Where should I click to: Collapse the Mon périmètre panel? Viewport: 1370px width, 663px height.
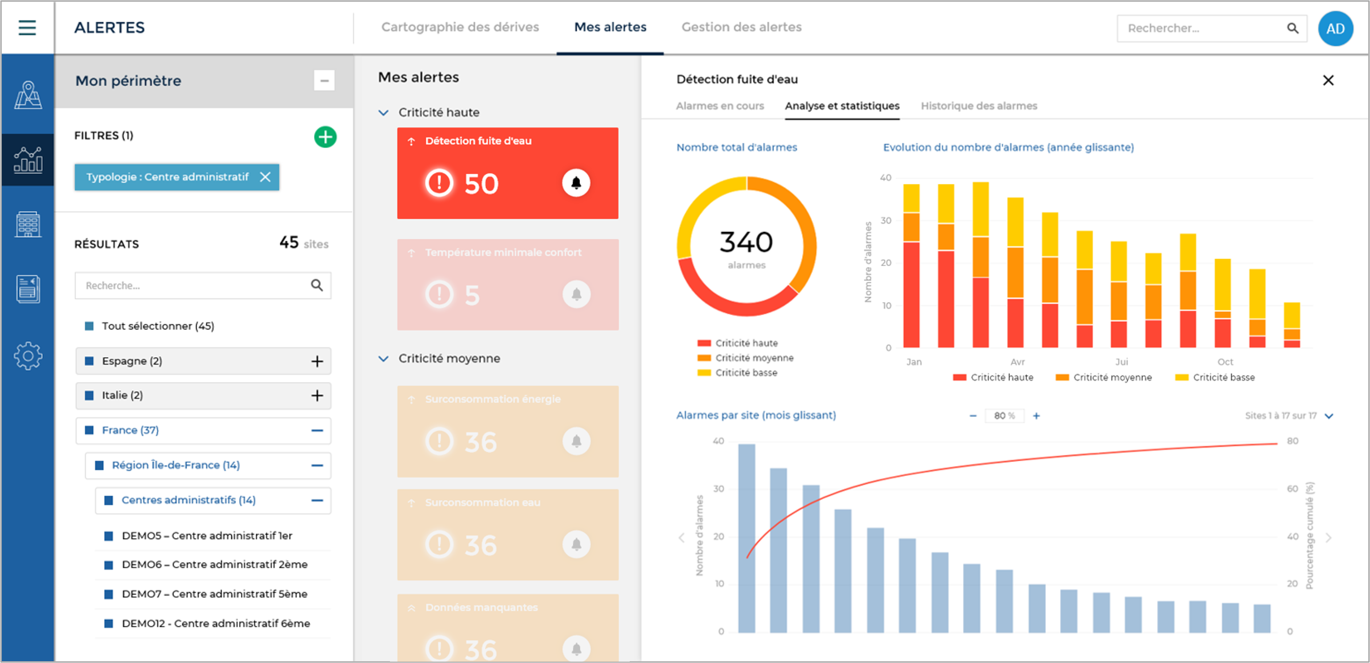[x=324, y=81]
